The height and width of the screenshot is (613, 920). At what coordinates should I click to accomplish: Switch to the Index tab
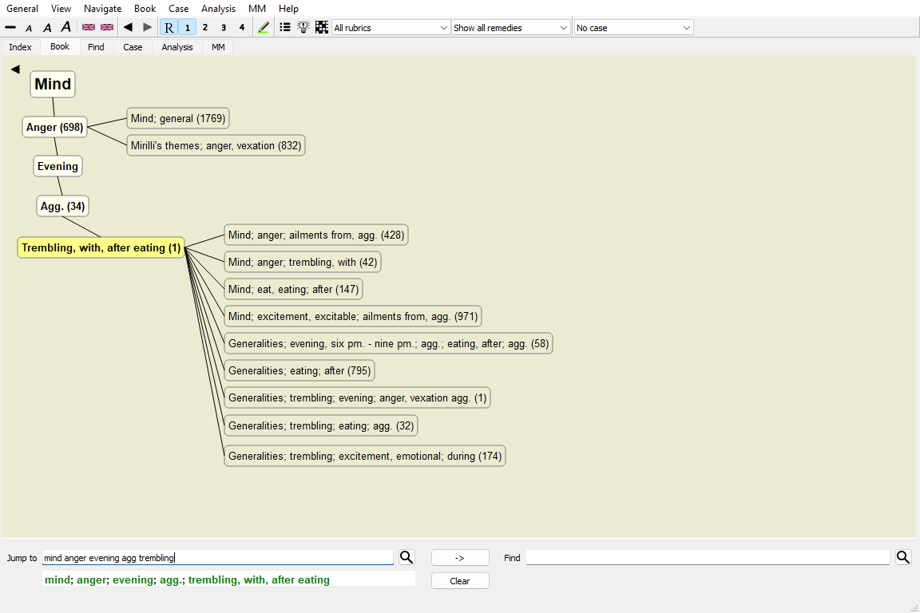(x=21, y=47)
